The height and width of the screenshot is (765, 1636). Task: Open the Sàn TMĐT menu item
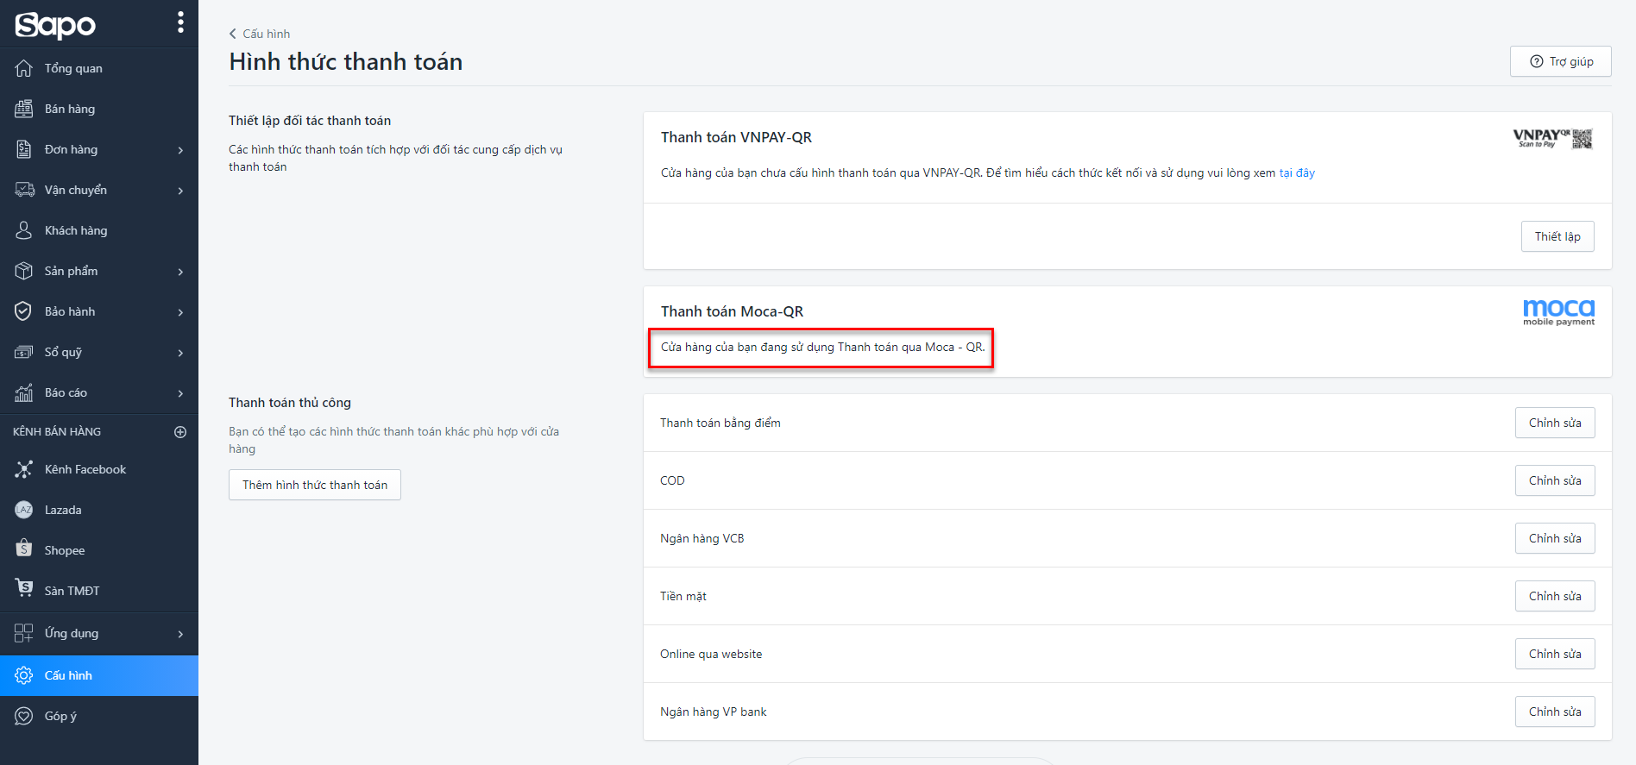click(x=72, y=591)
